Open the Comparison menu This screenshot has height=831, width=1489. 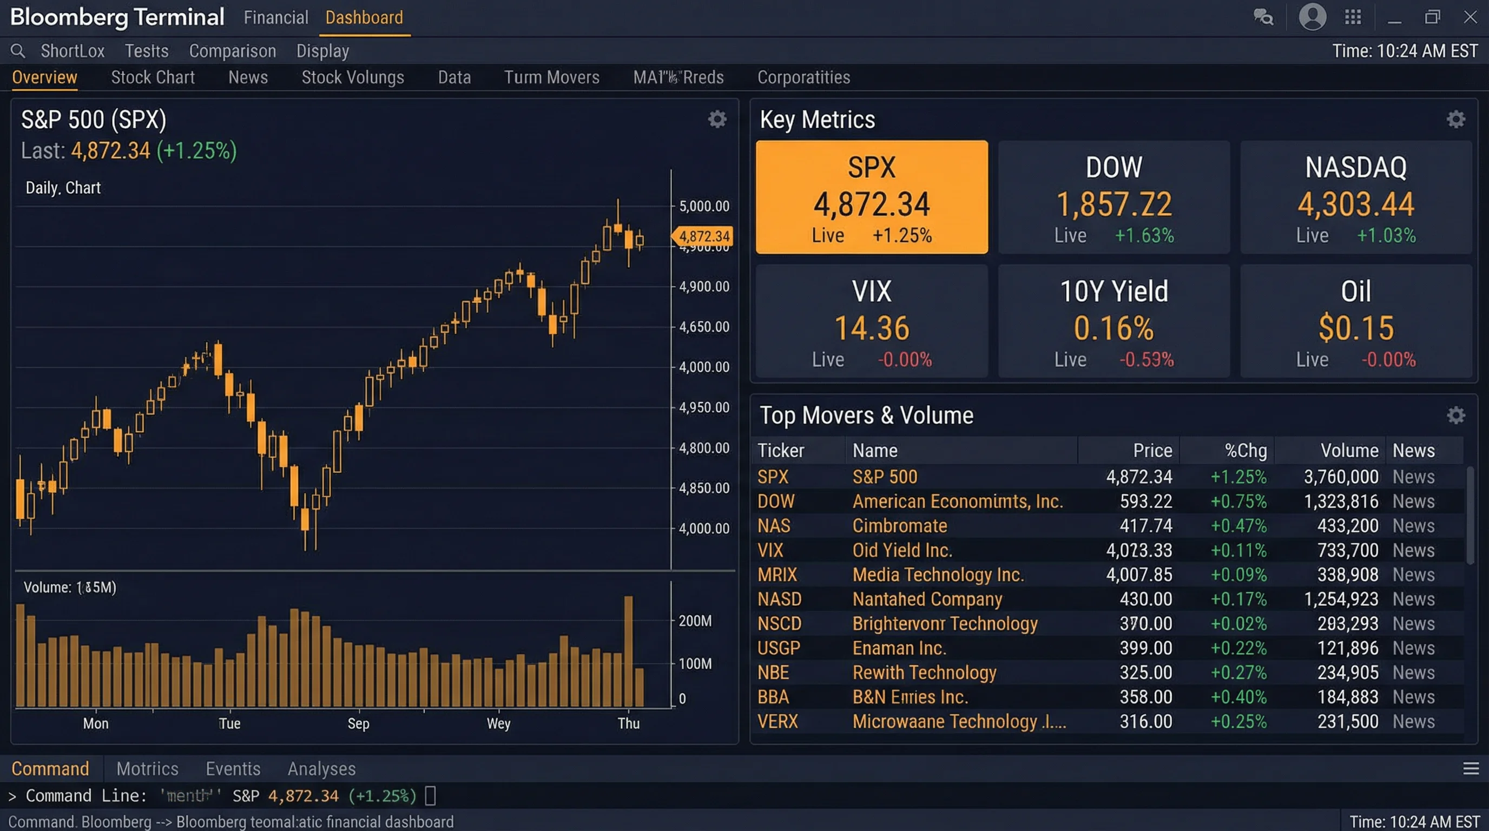232,51
